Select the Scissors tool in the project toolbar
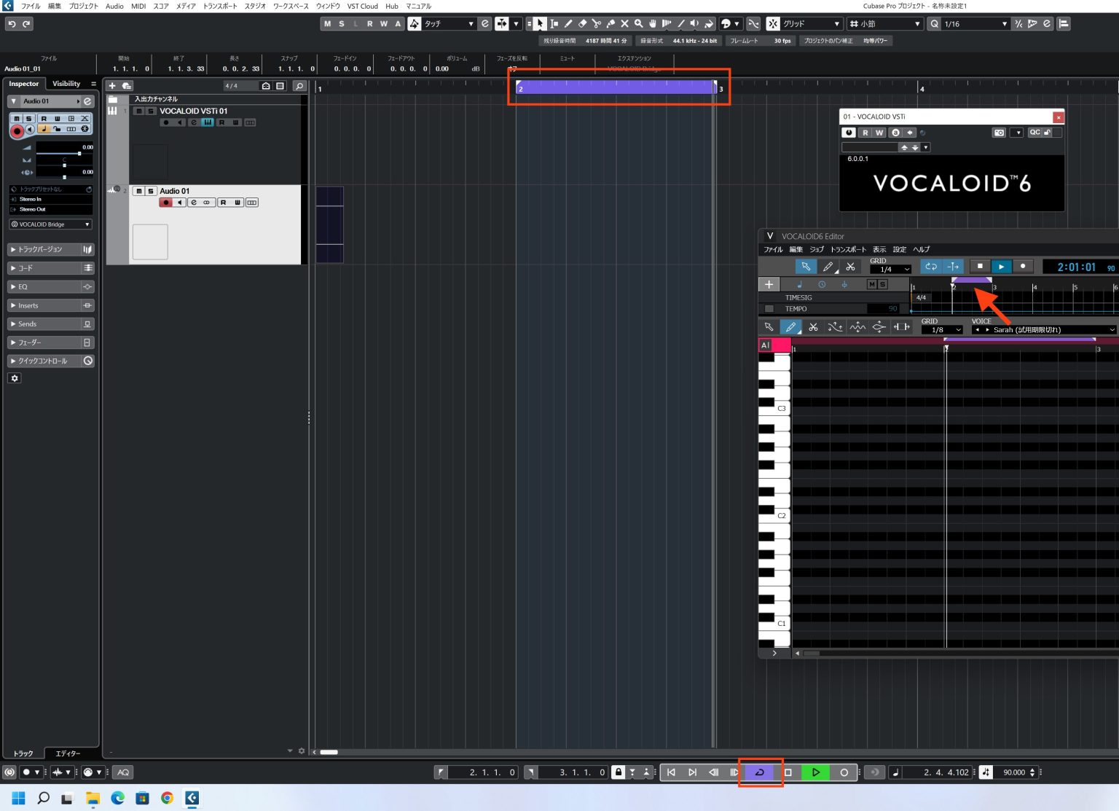The width and height of the screenshot is (1119, 811). pyautogui.click(x=597, y=24)
